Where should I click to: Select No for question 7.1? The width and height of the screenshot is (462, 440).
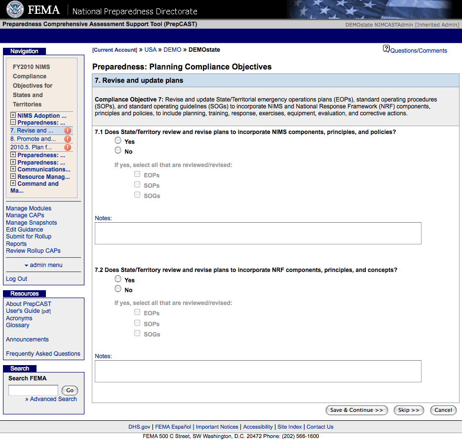(x=118, y=151)
